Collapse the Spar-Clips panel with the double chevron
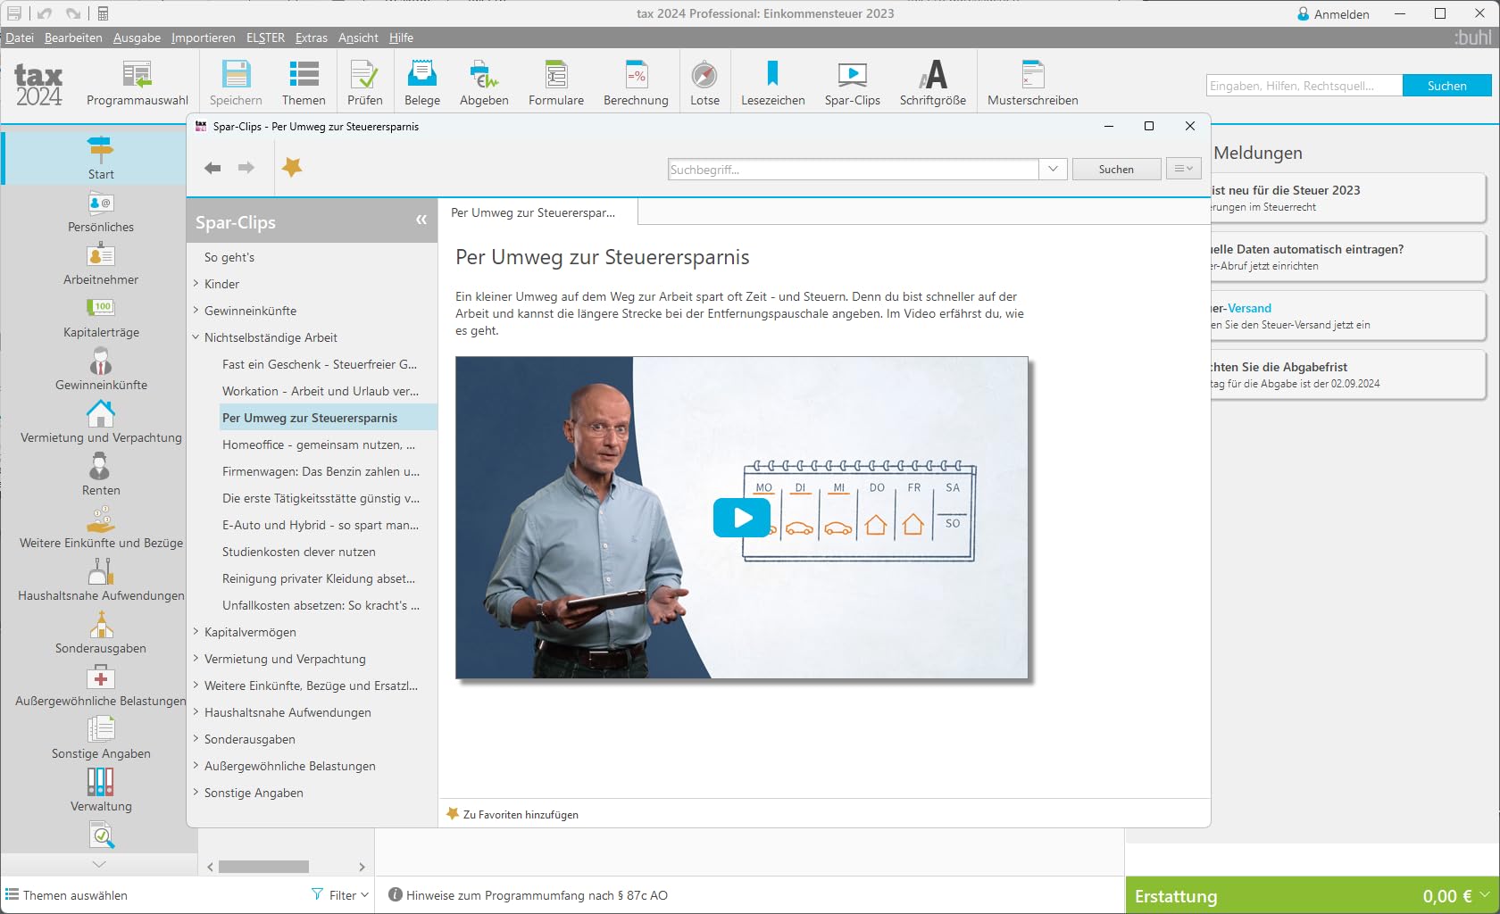This screenshot has height=914, width=1500. [x=421, y=220]
